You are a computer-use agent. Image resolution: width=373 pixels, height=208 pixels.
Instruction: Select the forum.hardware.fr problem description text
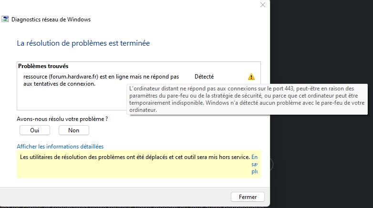[101, 80]
